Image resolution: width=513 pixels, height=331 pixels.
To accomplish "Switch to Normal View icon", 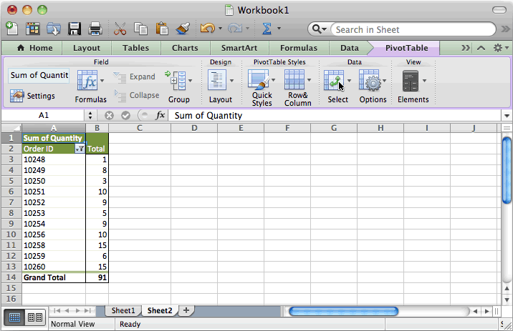I will click(x=14, y=317).
